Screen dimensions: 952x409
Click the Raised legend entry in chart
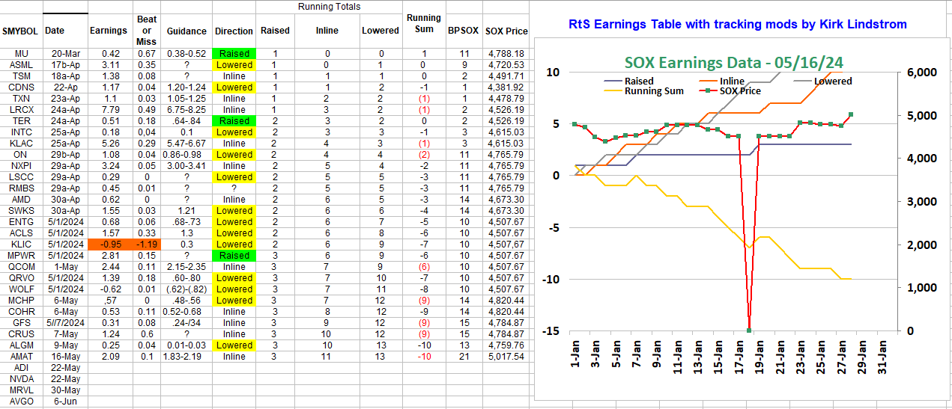click(x=637, y=81)
